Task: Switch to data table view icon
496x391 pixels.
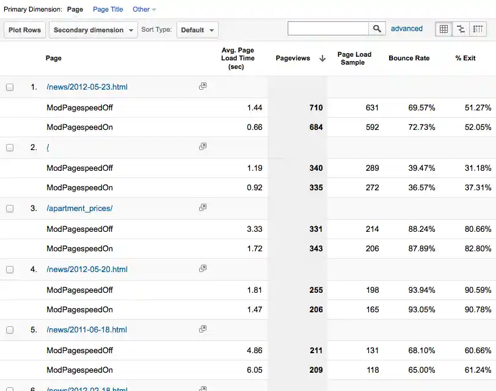Action: point(443,29)
